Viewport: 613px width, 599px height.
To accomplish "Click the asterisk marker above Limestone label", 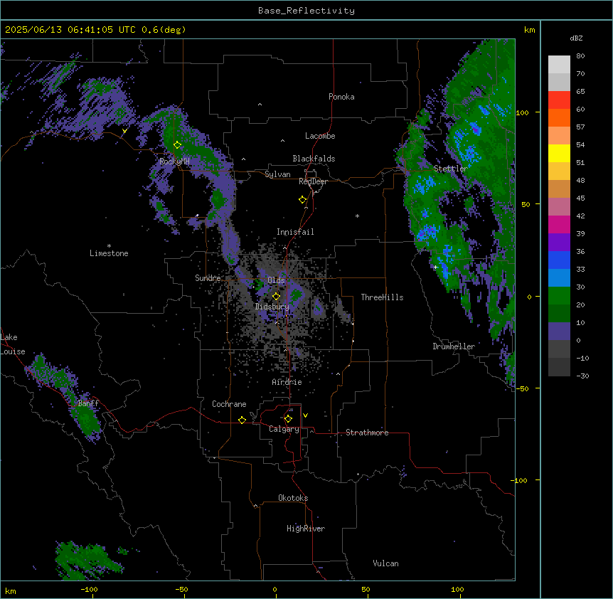I will coord(109,246).
